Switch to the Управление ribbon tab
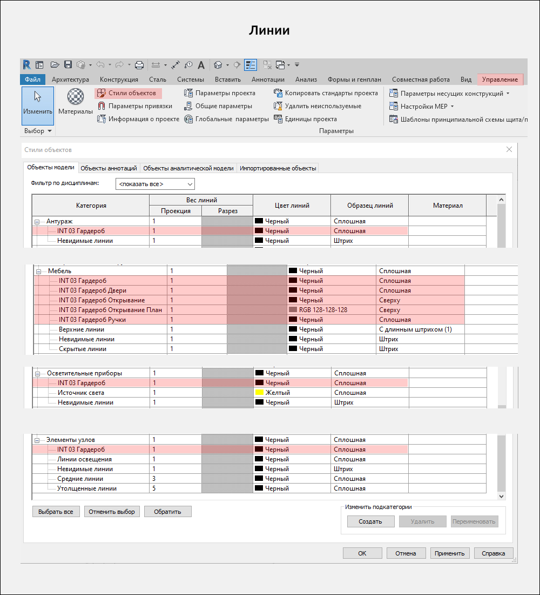This screenshot has width=540, height=595. (x=500, y=80)
